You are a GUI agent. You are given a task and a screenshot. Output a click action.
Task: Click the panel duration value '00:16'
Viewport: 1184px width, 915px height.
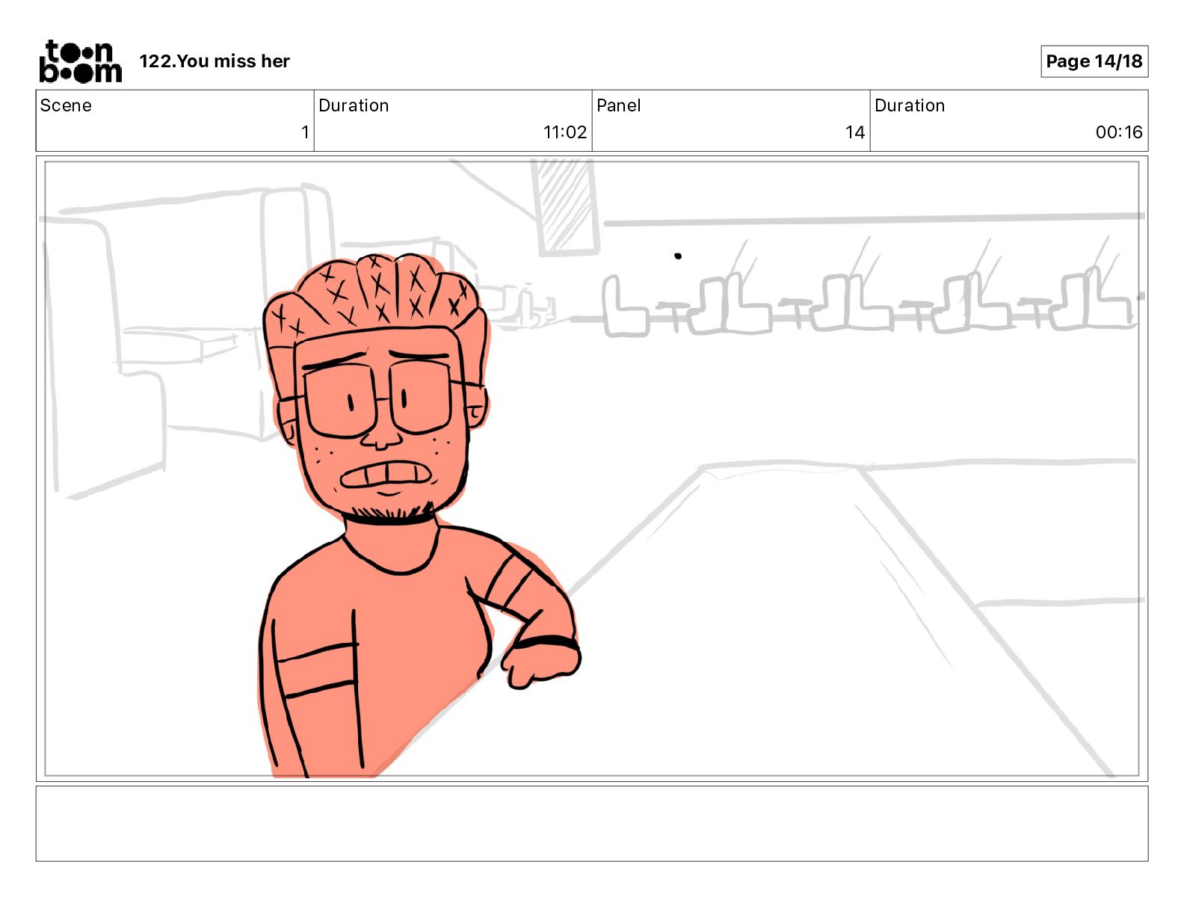point(1119,132)
